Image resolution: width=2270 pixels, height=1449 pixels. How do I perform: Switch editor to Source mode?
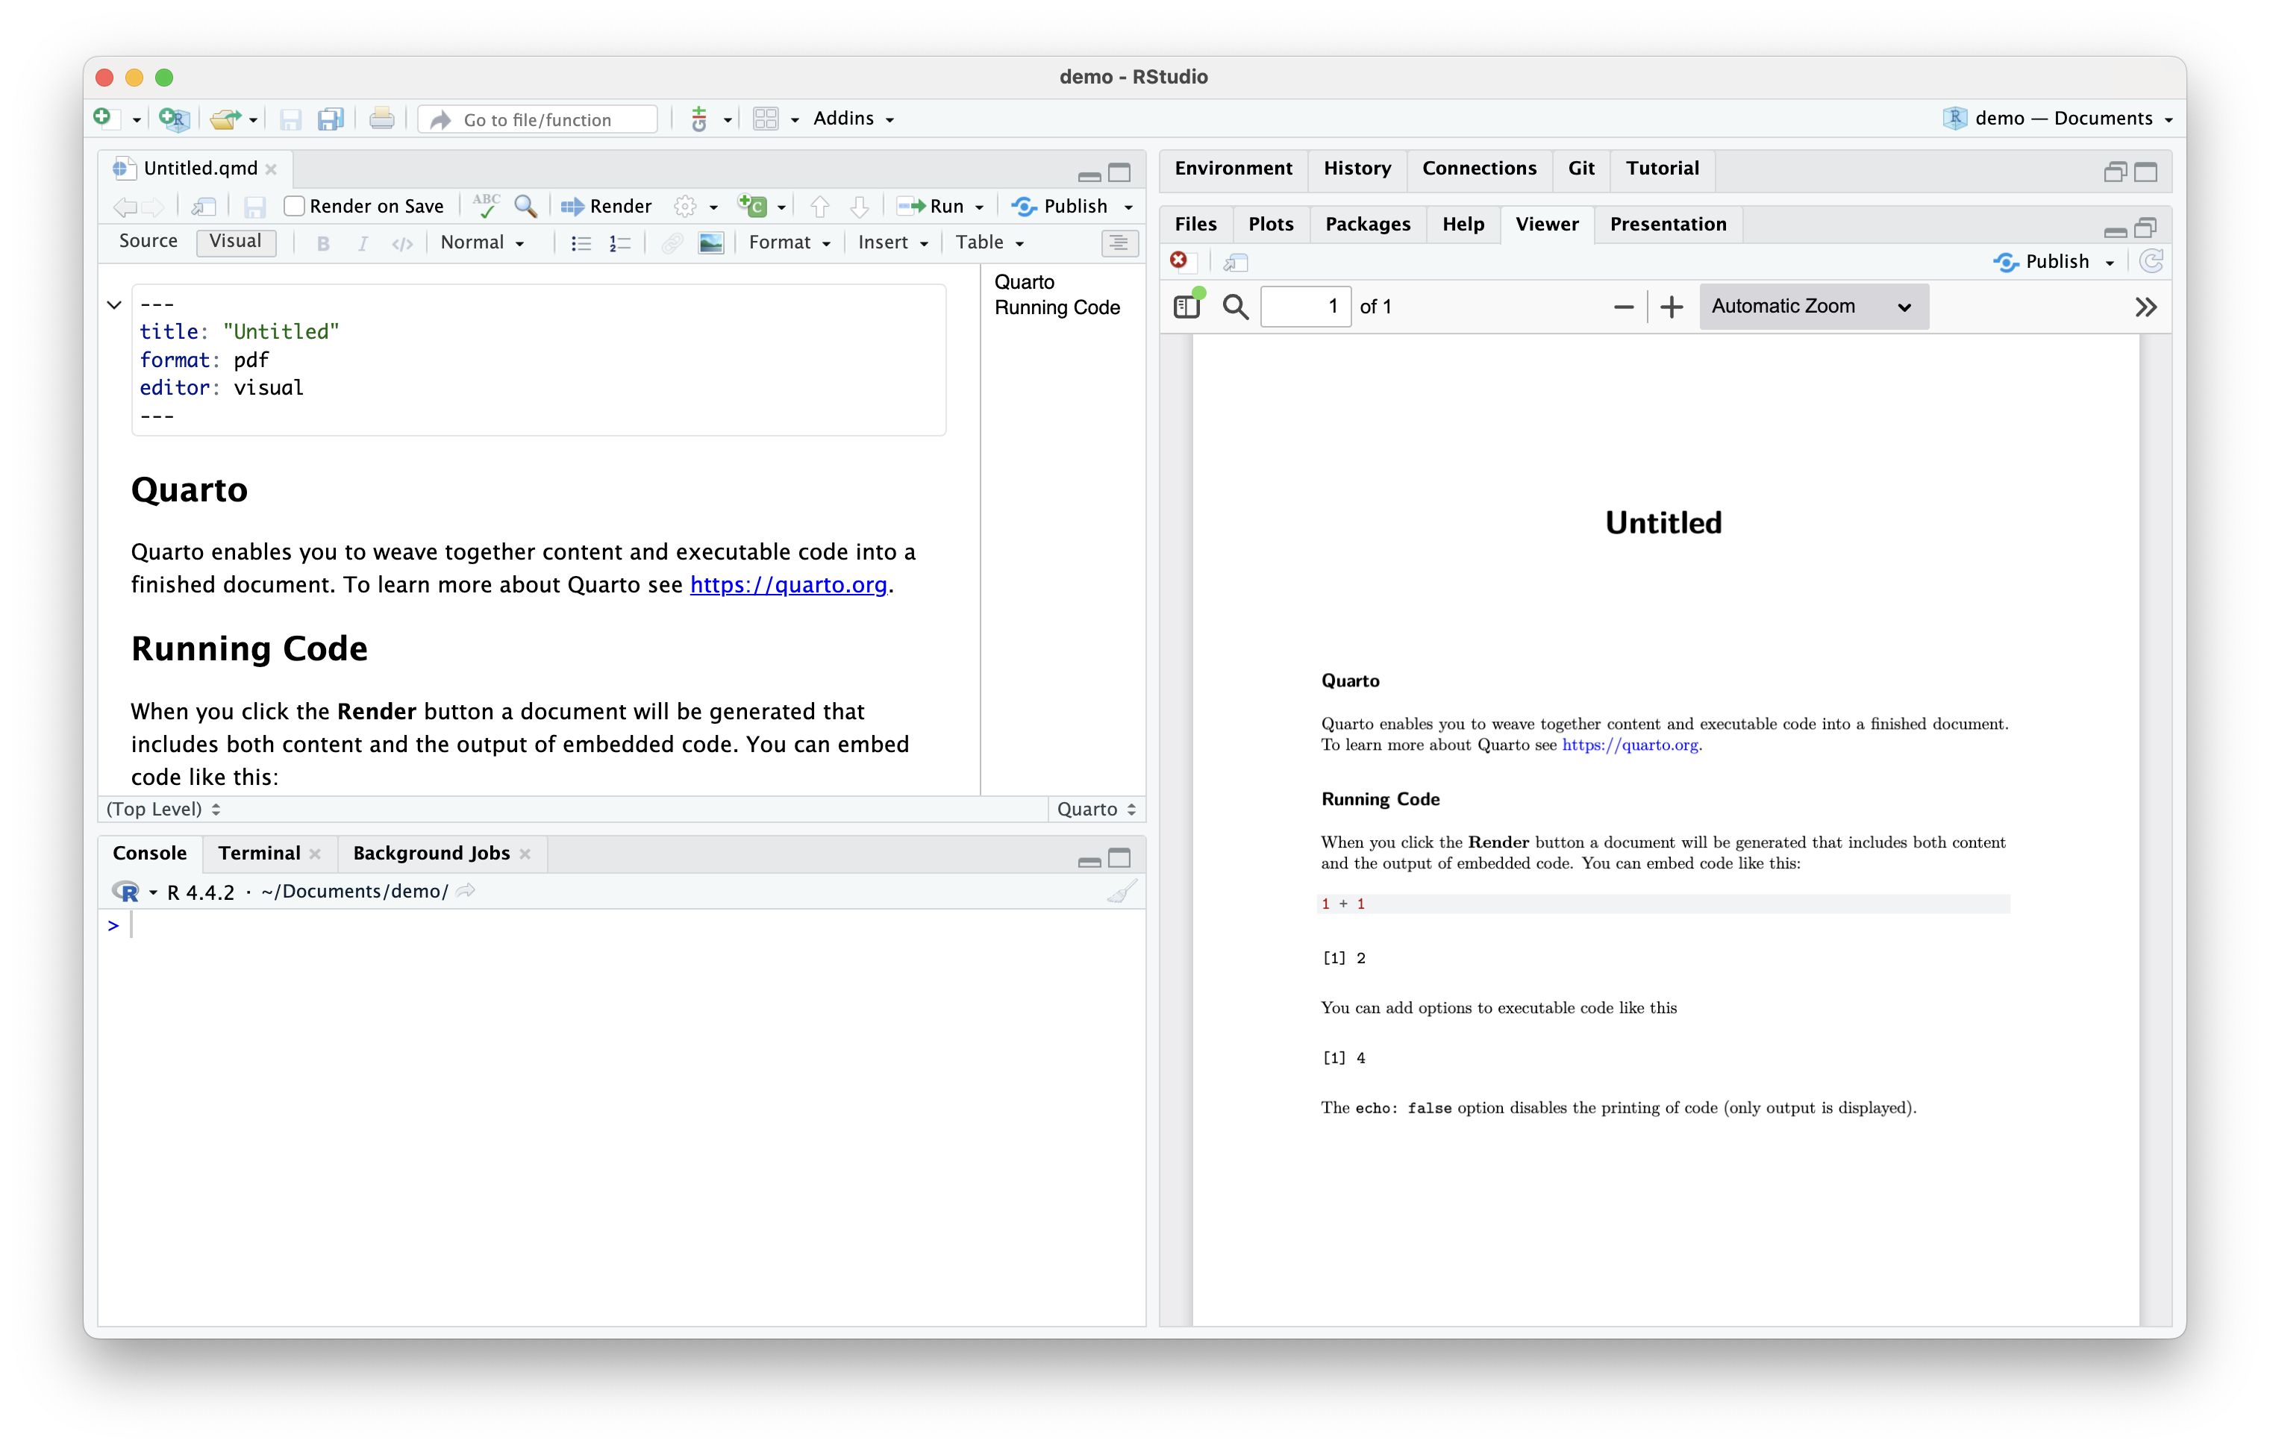tap(148, 241)
